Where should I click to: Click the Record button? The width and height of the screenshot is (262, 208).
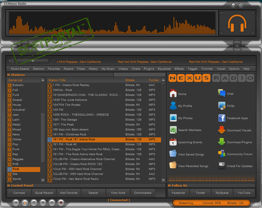(x=61, y=203)
